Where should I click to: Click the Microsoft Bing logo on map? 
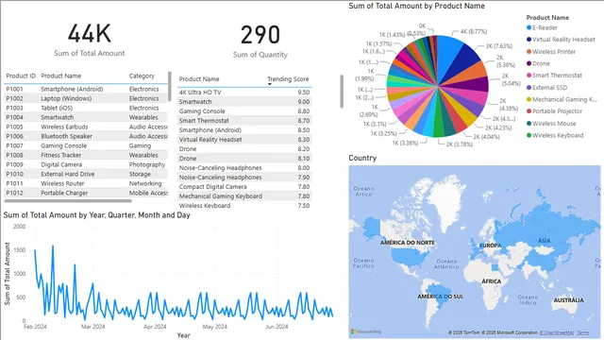(x=366, y=331)
